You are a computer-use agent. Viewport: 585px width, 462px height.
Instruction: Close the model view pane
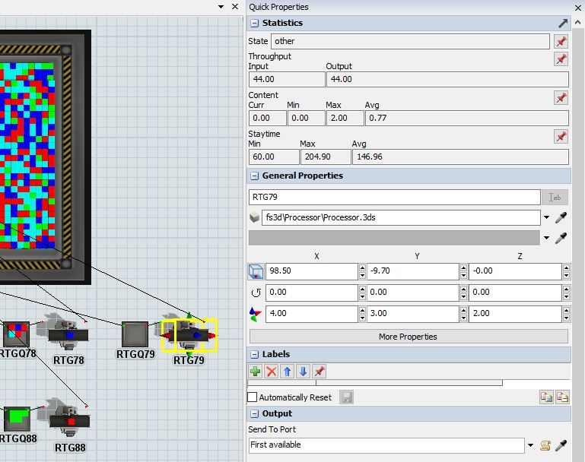point(235,7)
